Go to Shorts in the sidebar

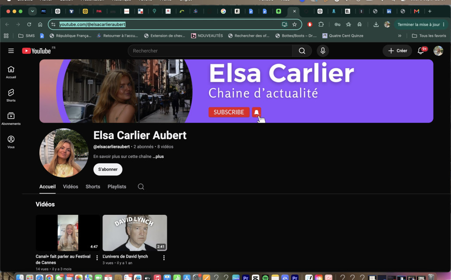[11, 95]
